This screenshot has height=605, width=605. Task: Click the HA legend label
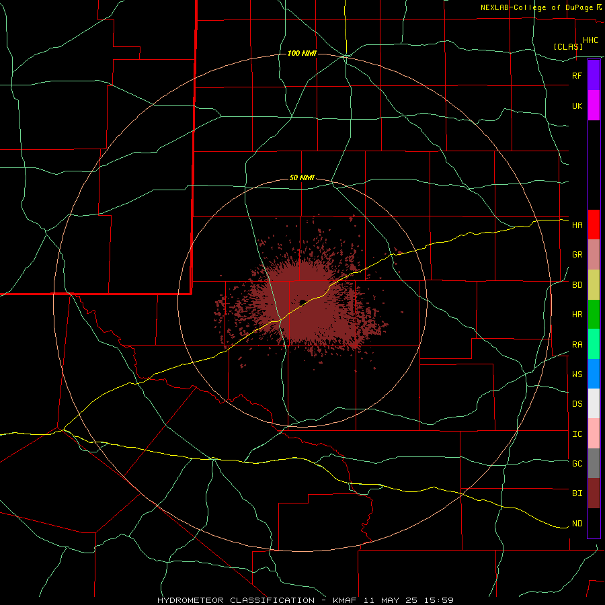(x=577, y=225)
